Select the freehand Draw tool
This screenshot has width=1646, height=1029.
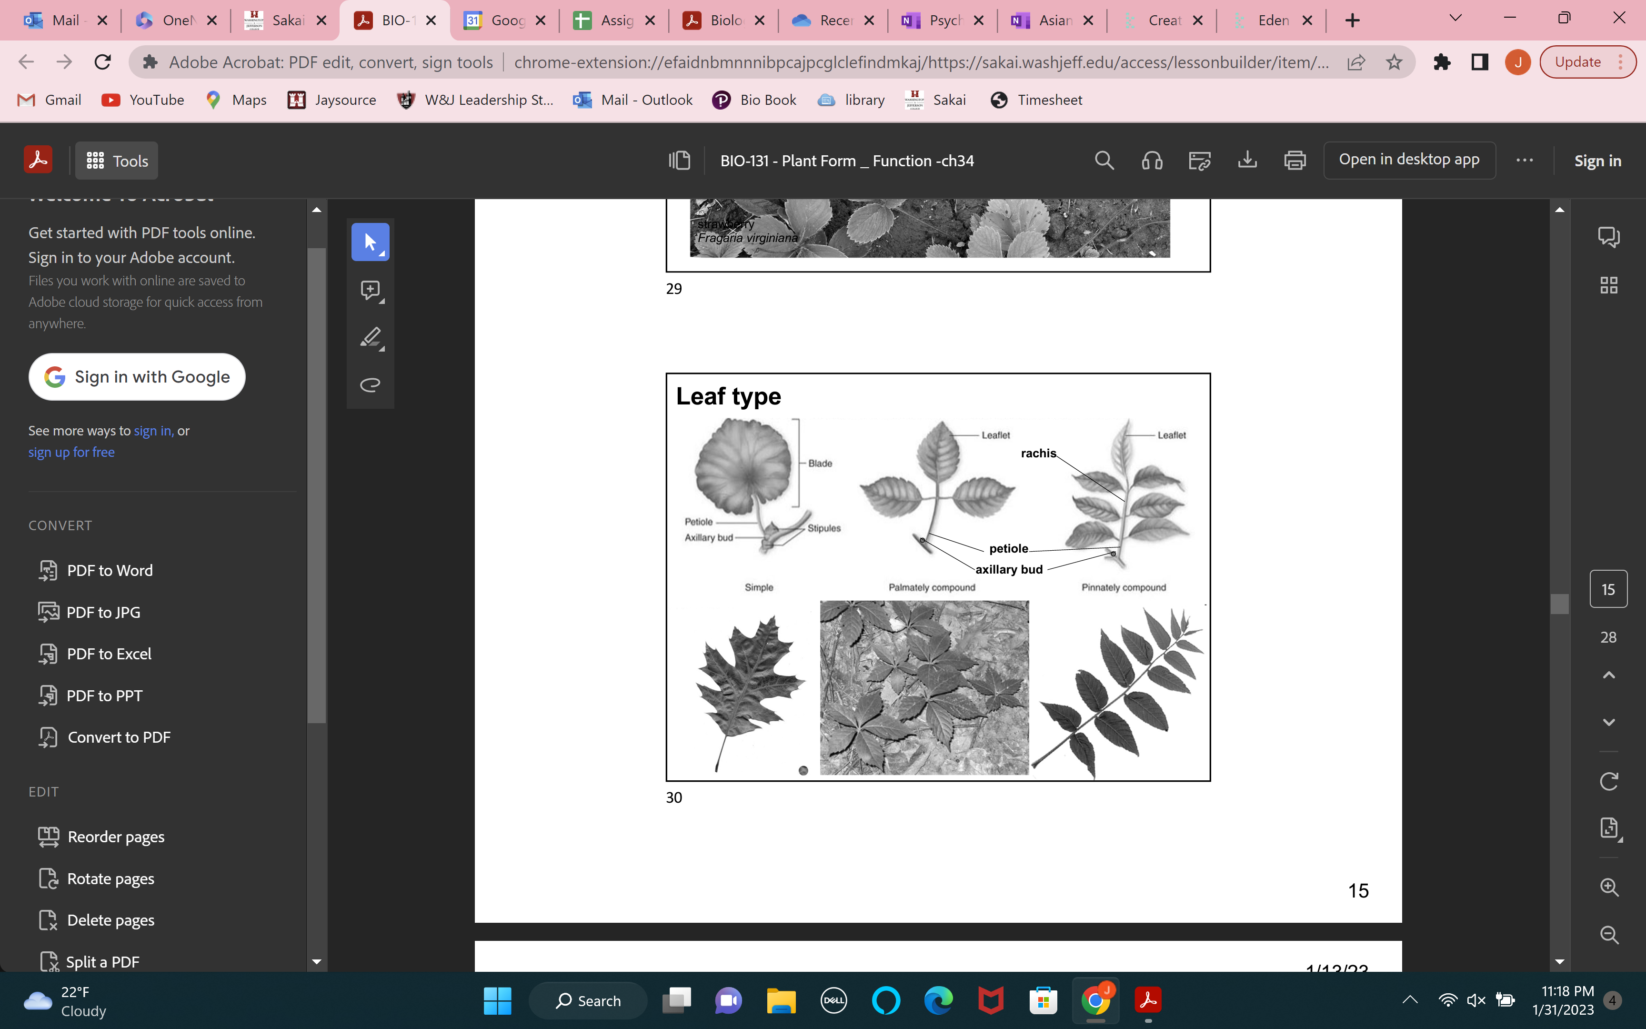(371, 384)
